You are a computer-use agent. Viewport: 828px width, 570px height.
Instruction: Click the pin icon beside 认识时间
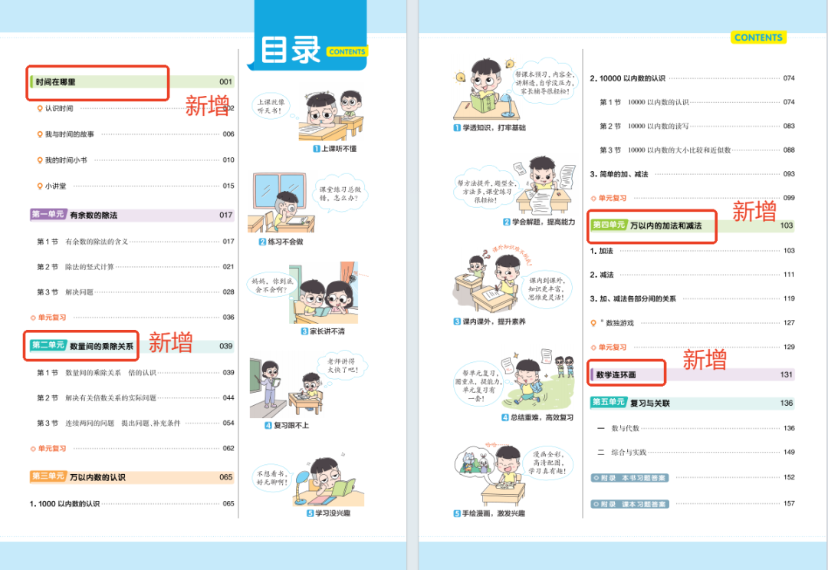pyautogui.click(x=40, y=109)
